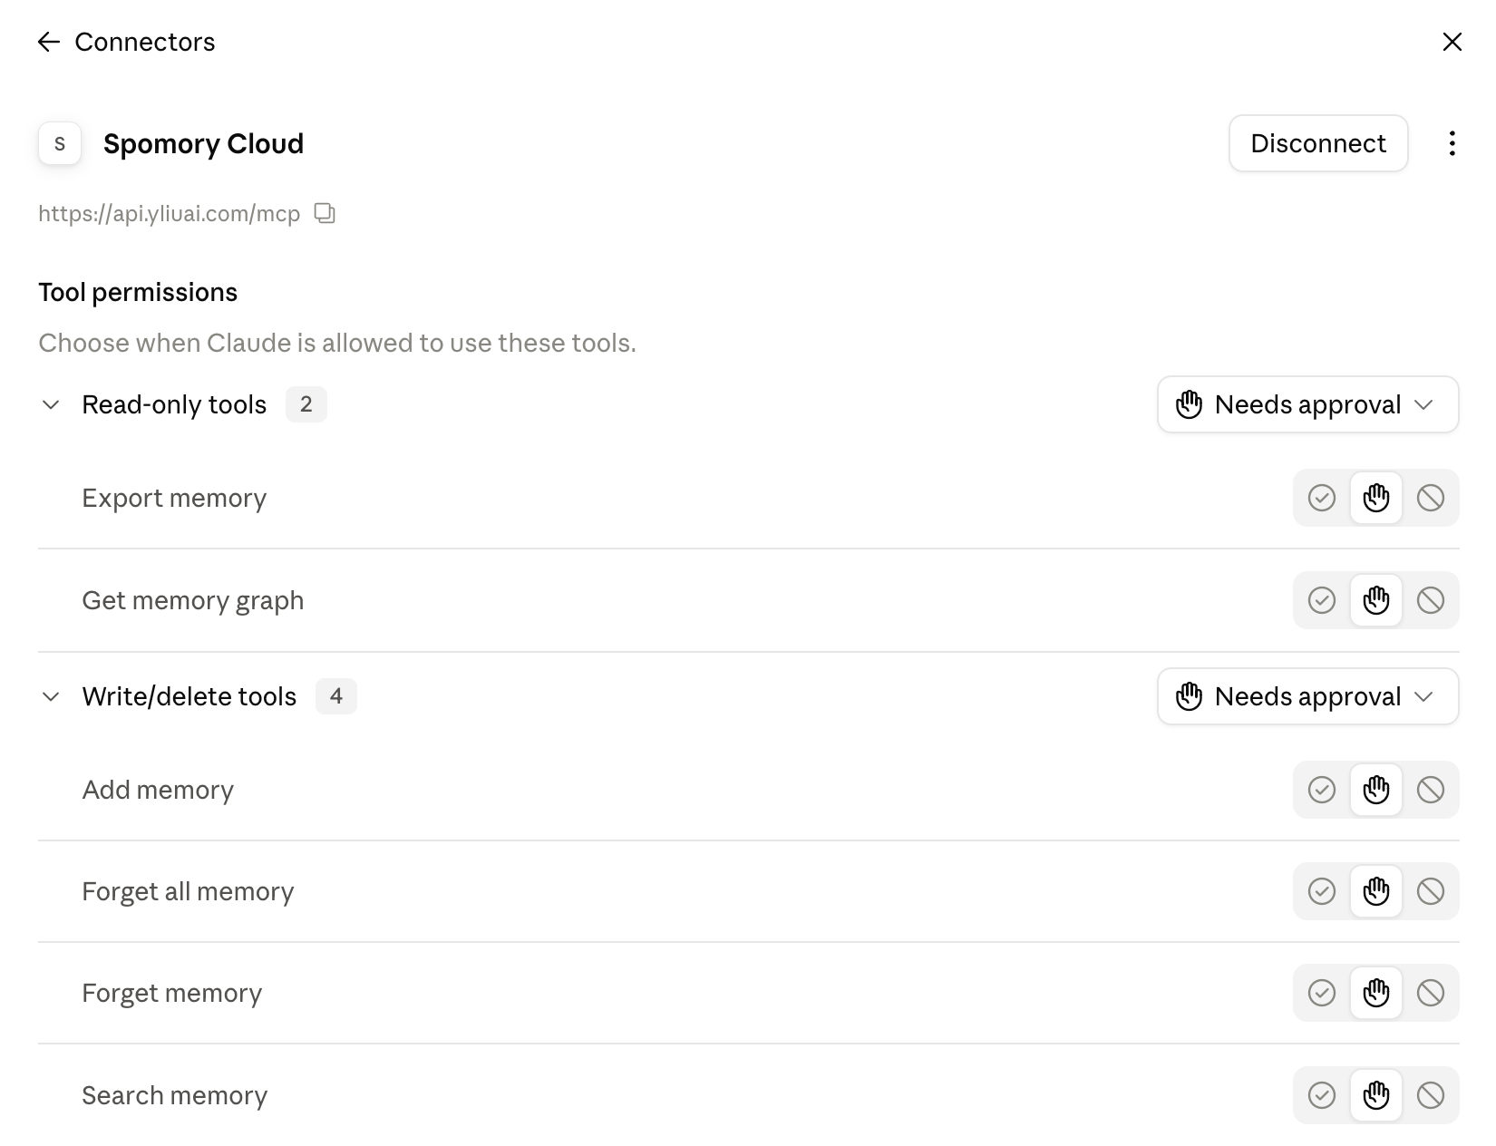Set Export memory to needs approval
Viewport: 1496px width, 1146px height.
click(x=1376, y=498)
